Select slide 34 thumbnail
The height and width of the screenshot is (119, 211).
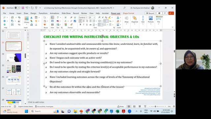tap(14, 58)
